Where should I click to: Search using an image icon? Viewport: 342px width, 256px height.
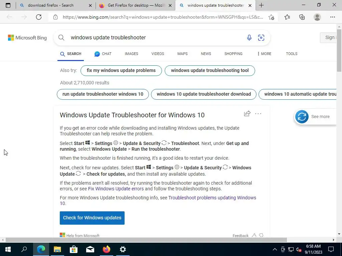point(261,37)
